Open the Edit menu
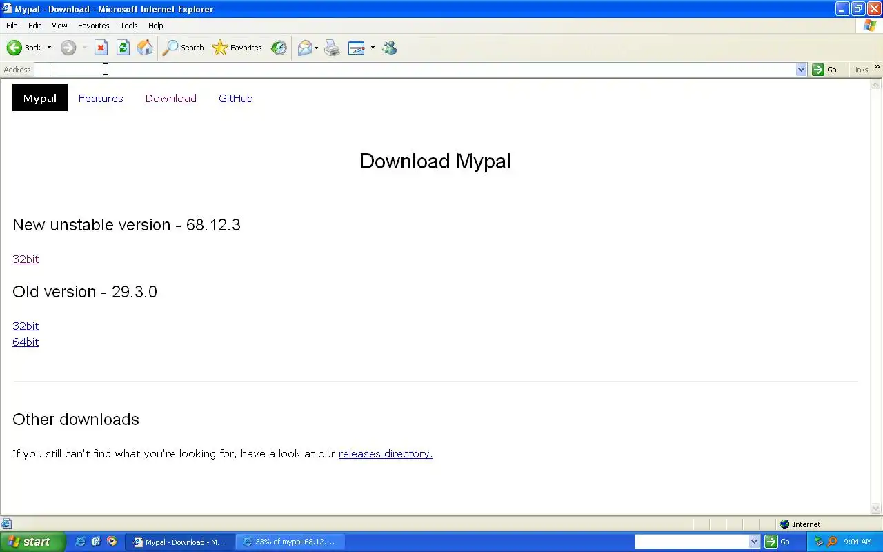The height and width of the screenshot is (552, 883). [34, 26]
